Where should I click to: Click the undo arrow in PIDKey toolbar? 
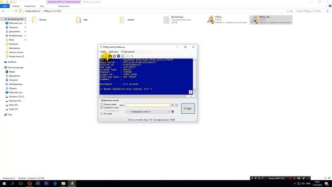(128, 56)
